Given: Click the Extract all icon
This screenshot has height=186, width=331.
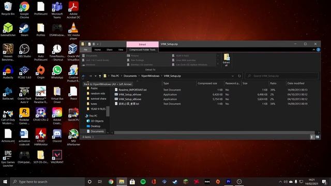Looking at the screenshot, I should coord(227,60).
